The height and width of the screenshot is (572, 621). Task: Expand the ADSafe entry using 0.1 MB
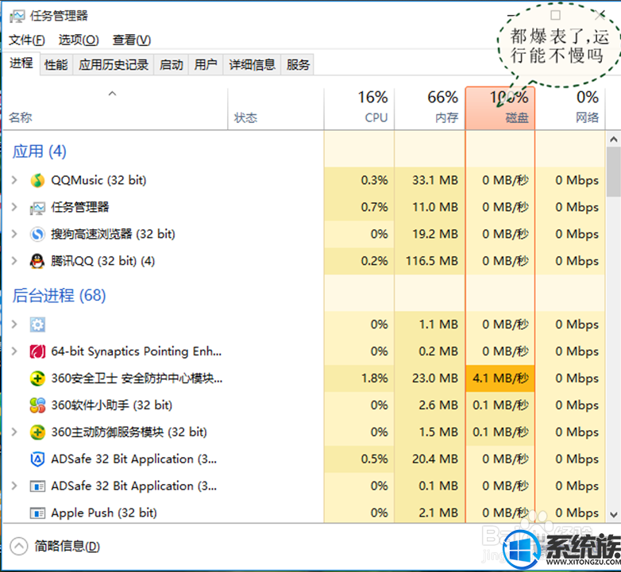[x=14, y=486]
